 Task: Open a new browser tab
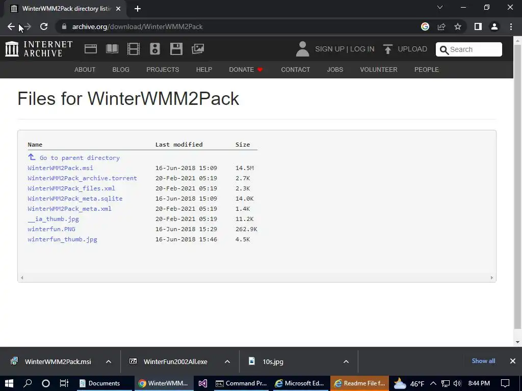(x=138, y=9)
